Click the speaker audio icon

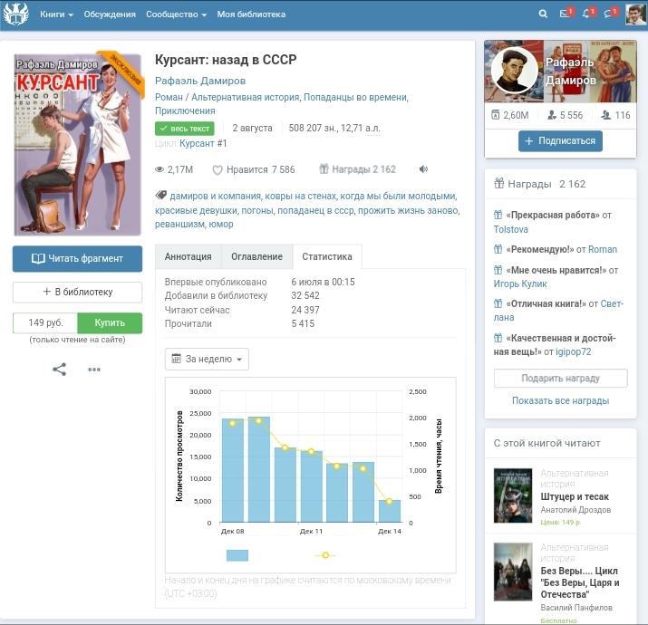[x=423, y=169]
